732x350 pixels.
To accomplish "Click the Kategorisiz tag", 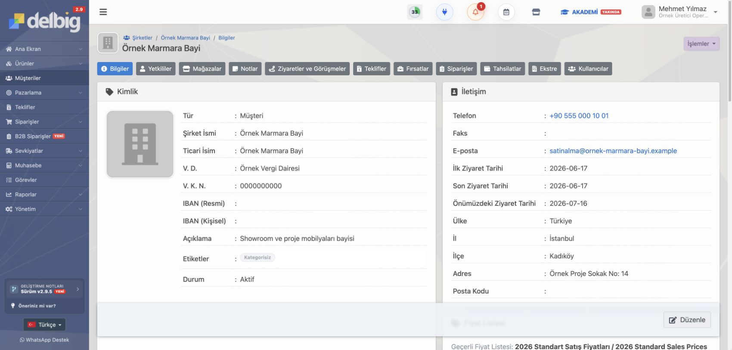I will click(257, 257).
